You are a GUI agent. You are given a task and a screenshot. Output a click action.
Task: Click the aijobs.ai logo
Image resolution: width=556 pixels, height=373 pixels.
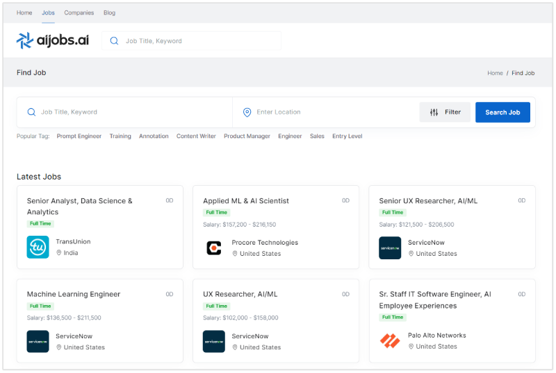click(52, 41)
